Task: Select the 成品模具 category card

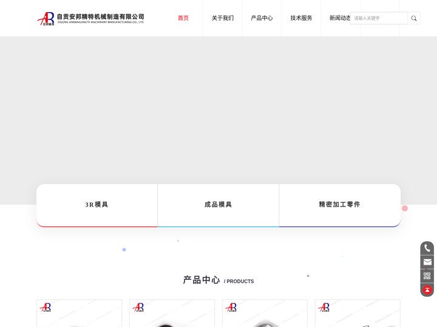Action: point(218,205)
